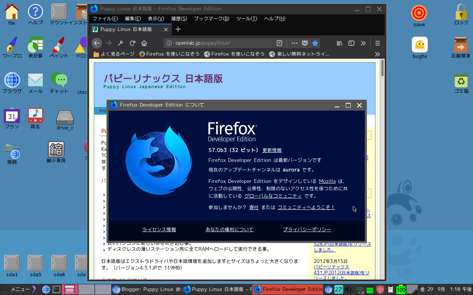Open 圧縮解凍 archive icon
This screenshot has width=473, height=295.
point(461,48)
